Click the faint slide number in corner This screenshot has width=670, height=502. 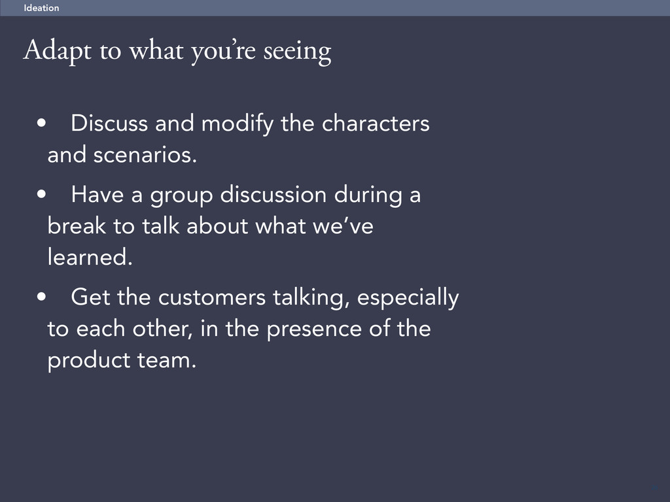point(654,488)
